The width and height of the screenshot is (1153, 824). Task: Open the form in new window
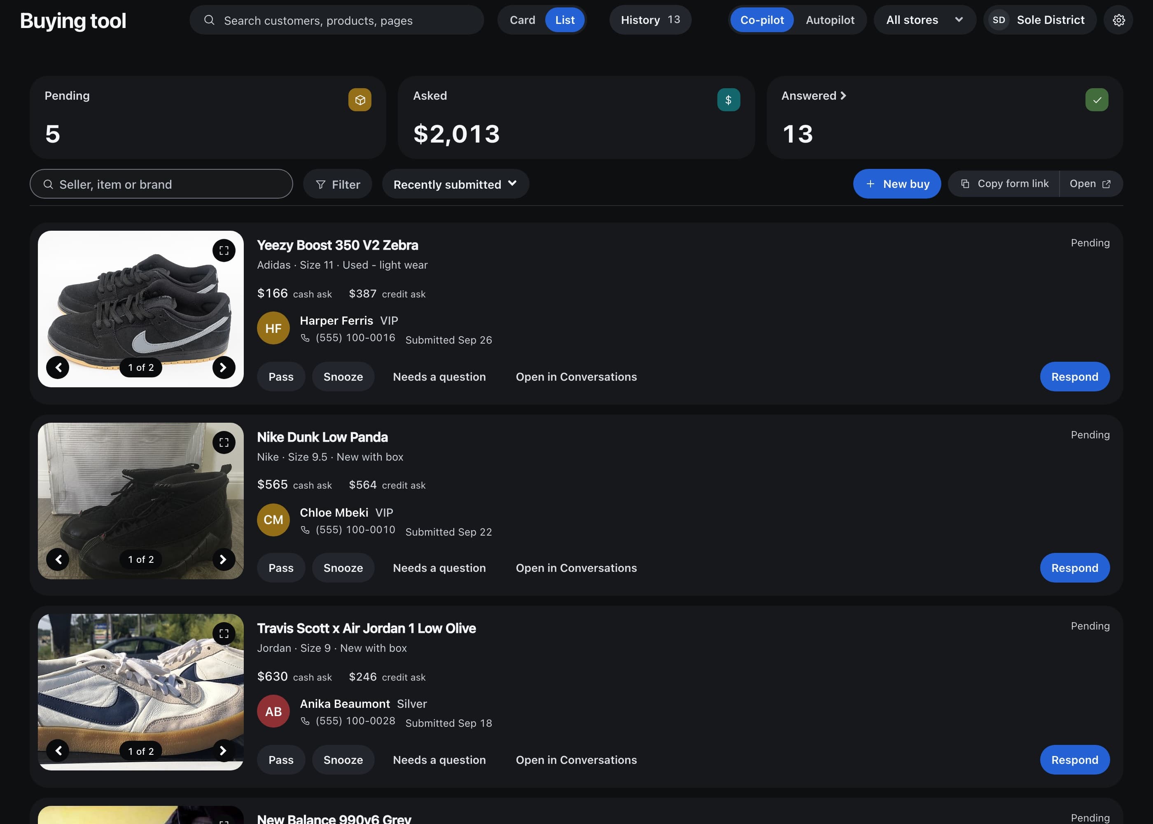1091,184
